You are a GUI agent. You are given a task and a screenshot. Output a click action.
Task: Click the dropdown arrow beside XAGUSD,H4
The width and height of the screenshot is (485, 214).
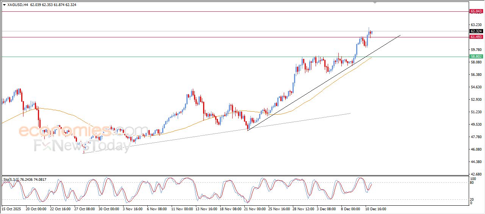click(4, 5)
